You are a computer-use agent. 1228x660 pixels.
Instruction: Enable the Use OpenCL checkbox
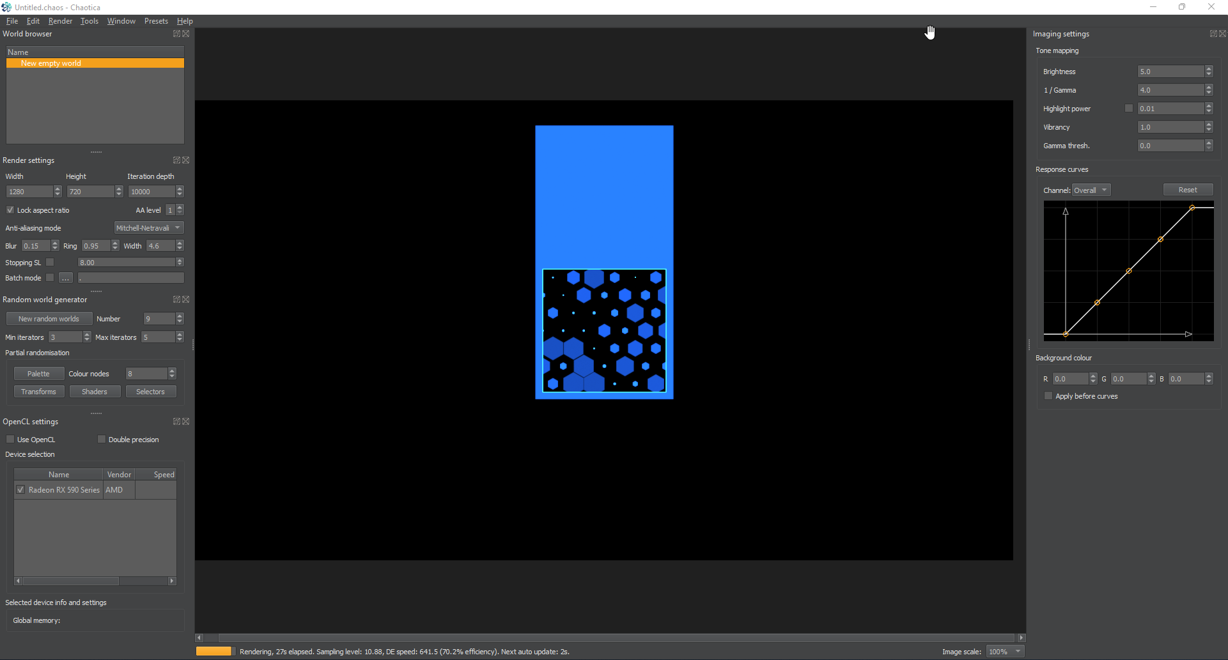click(10, 439)
